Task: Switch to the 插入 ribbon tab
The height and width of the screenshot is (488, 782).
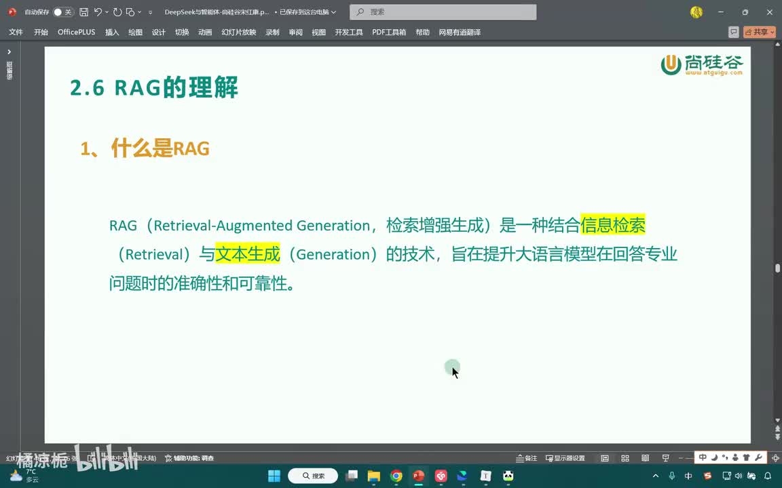Action: (112, 32)
